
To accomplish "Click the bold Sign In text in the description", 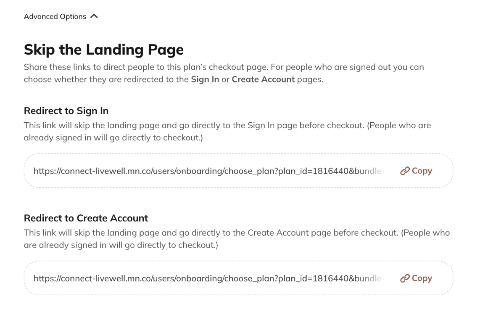I will [205, 79].
